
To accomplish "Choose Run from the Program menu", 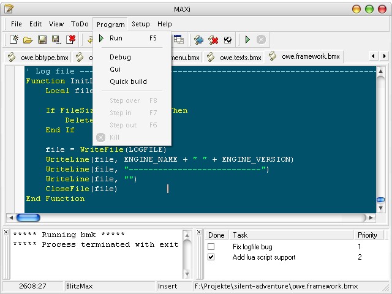I will click(132, 38).
